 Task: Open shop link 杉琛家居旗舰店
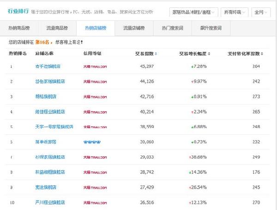click(x=50, y=157)
